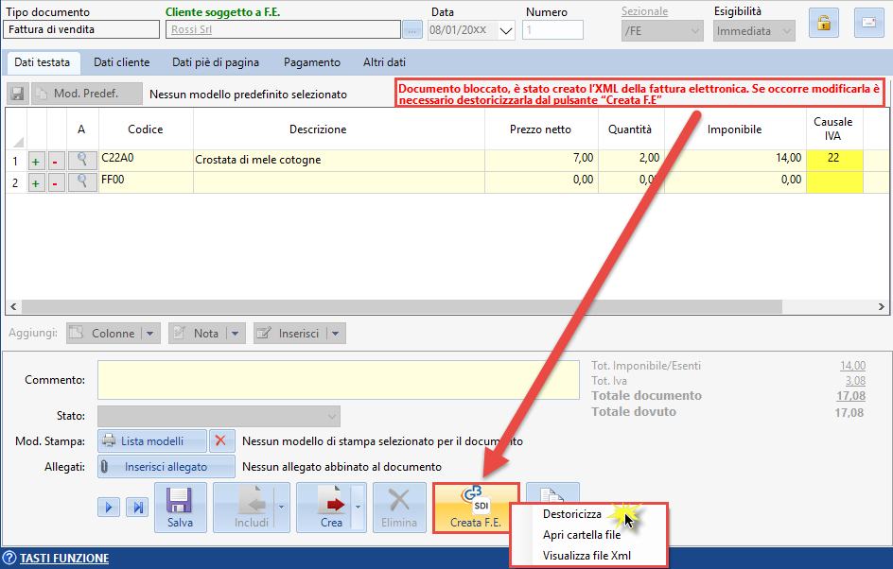Open the Pagamento tab
The image size is (893, 569).
click(x=312, y=62)
